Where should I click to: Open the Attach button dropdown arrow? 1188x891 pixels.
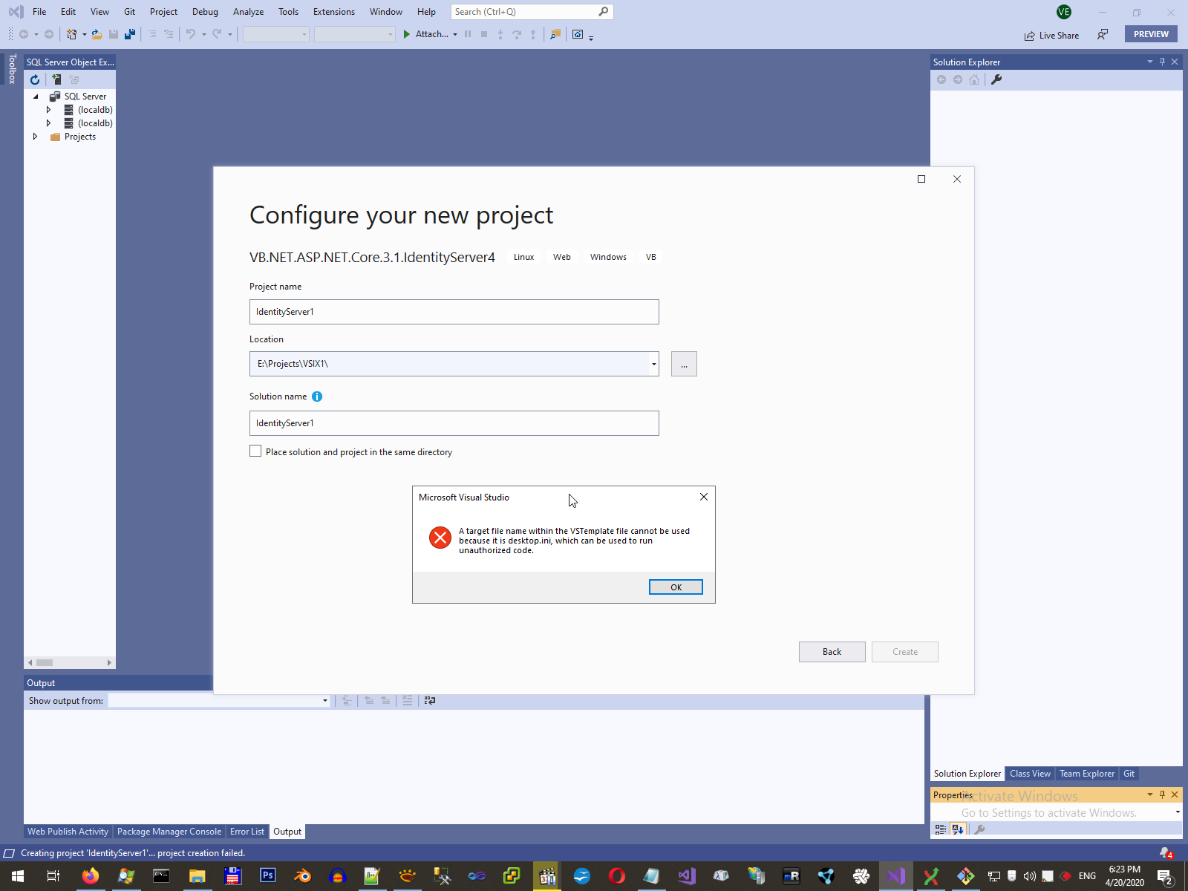coord(455,34)
